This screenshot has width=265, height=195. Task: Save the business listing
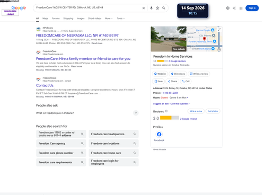(x=158, y=81)
